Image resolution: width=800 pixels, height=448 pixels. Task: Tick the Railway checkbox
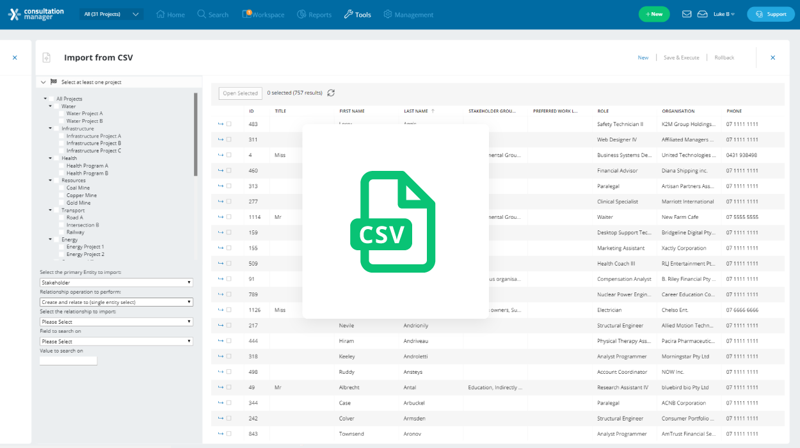(x=62, y=232)
